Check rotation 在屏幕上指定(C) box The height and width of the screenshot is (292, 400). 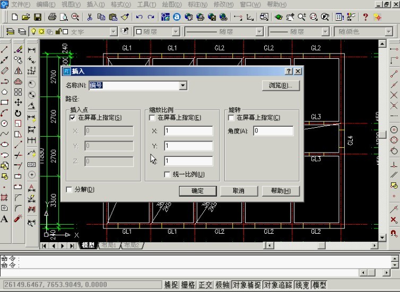(x=231, y=118)
